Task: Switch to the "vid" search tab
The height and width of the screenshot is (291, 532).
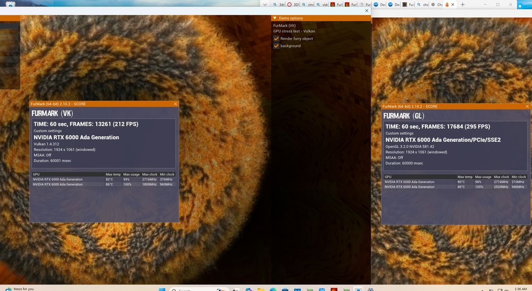Action: [x=322, y=4]
